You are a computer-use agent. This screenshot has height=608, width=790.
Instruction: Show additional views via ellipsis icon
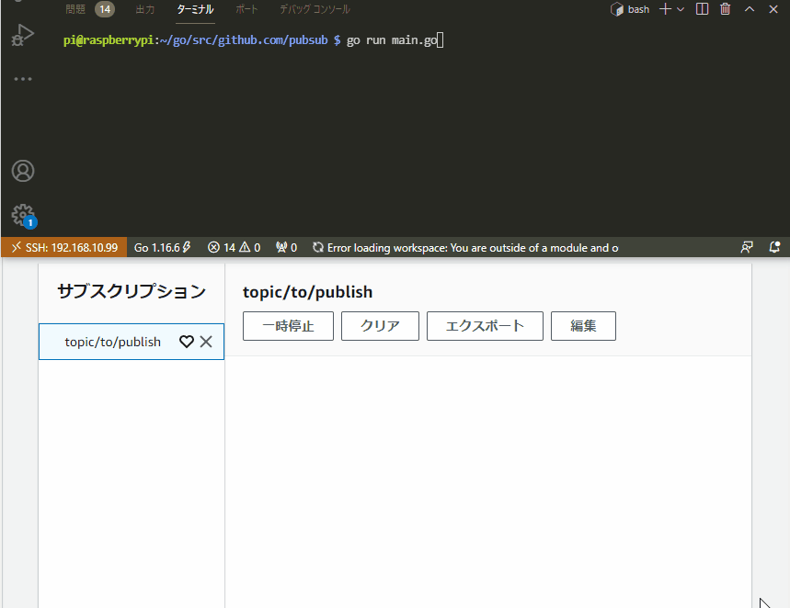click(23, 79)
